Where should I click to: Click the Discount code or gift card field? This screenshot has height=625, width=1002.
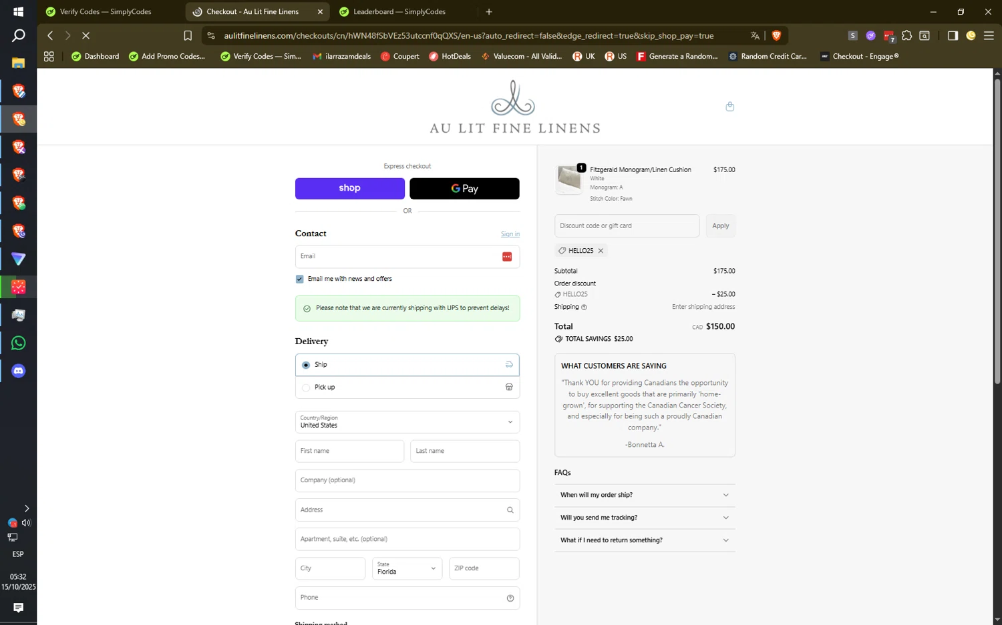627,226
